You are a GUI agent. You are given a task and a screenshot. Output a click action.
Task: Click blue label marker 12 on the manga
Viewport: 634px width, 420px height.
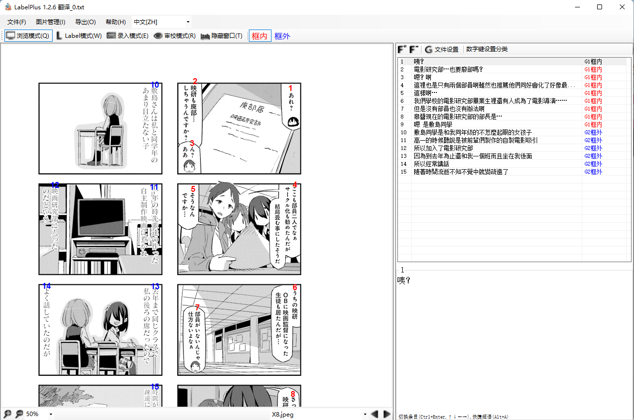[55, 185]
